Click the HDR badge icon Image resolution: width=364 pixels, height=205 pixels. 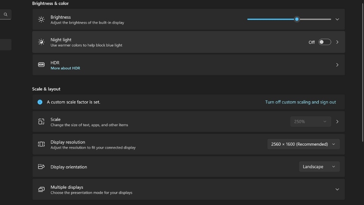point(41,65)
